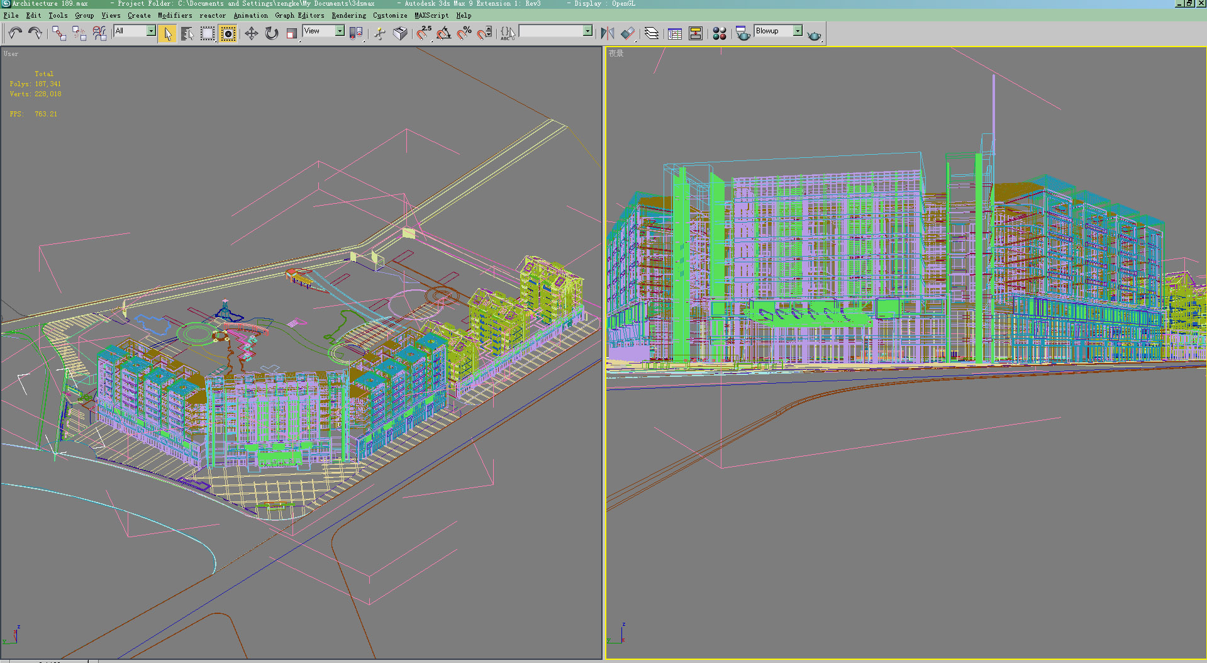1207x663 pixels.
Task: Click the Verts count 228,018
Action: [x=48, y=94]
